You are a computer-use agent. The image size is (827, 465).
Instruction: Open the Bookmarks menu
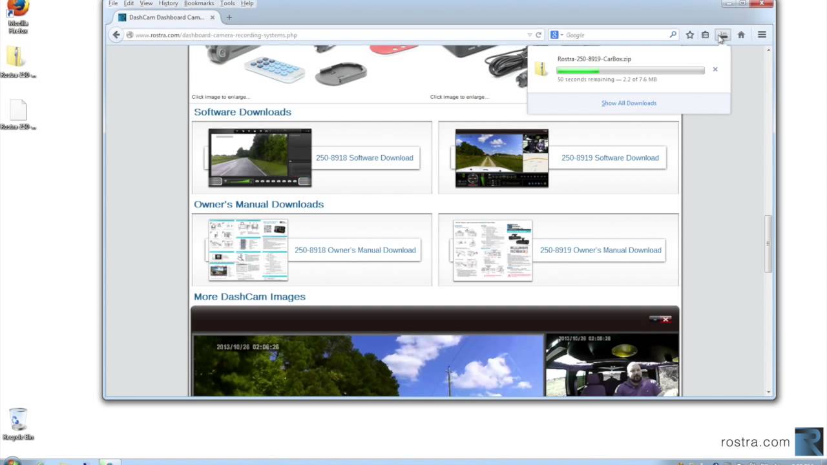(x=199, y=3)
